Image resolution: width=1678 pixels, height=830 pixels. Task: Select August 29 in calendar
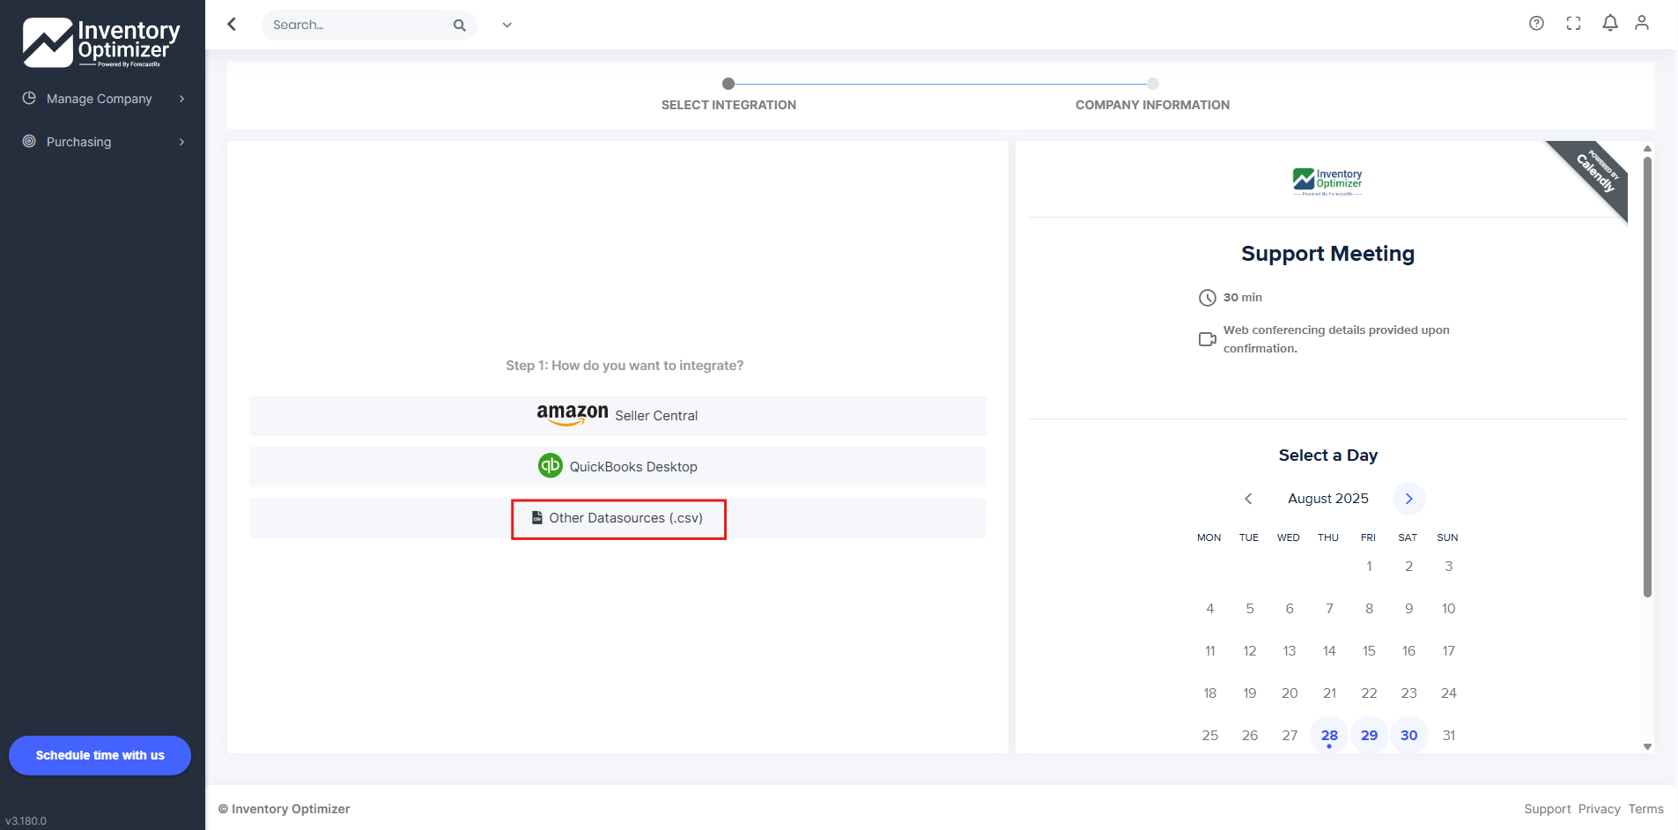[1369, 735]
